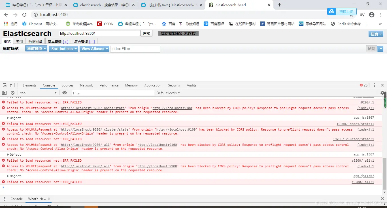Open the top context selector dropdown
The width and height of the screenshot is (387, 208).
(38, 93)
